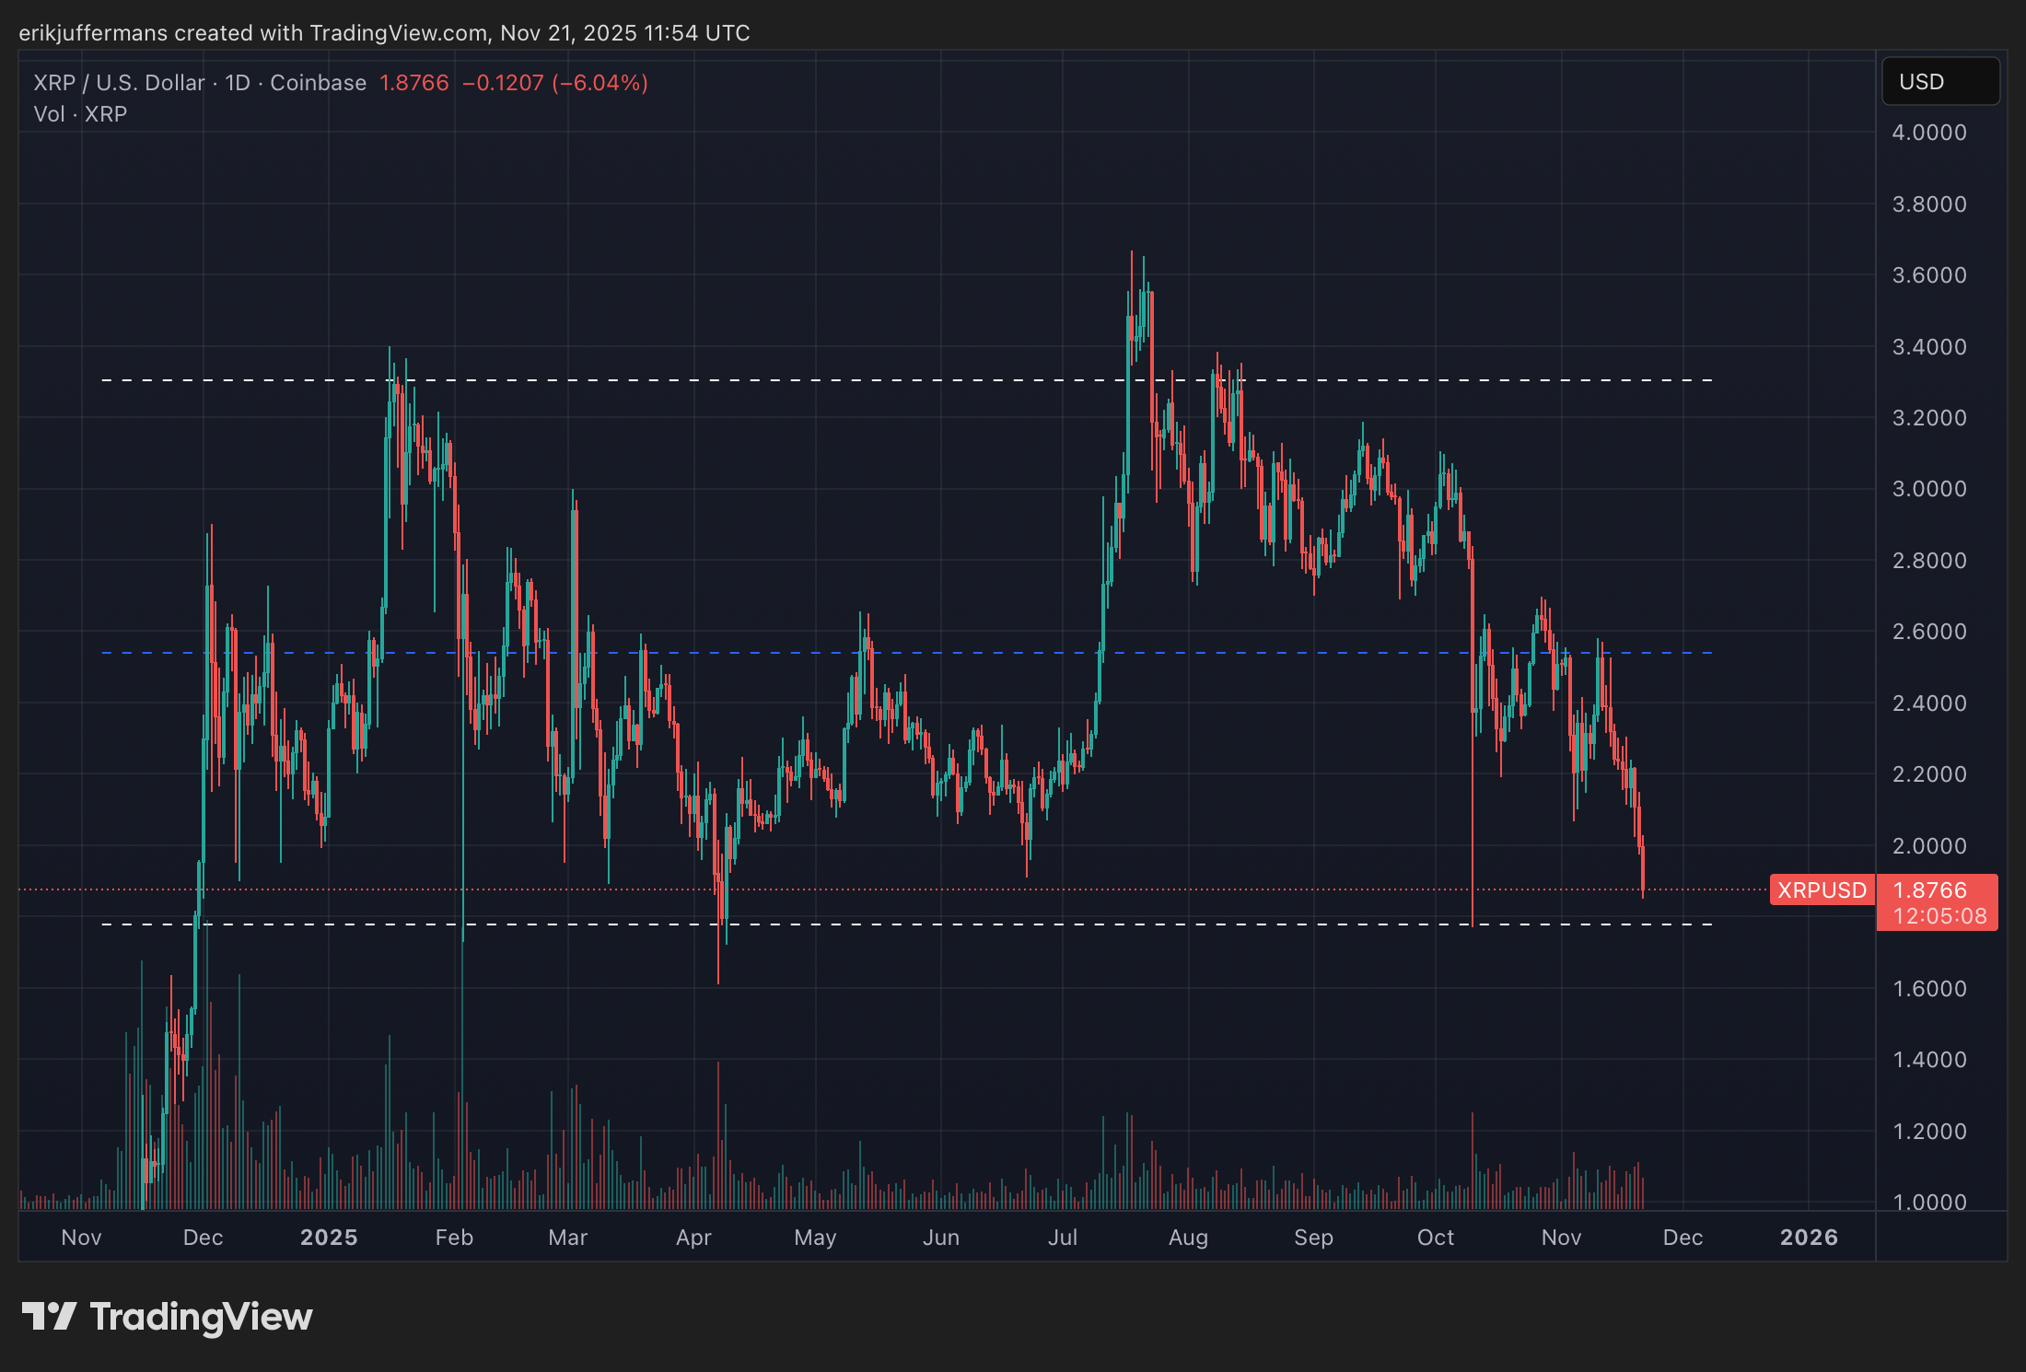Click the 12:05:08 bar countdown timer
Viewport: 2026px width, 1372px height.
click(x=1939, y=916)
